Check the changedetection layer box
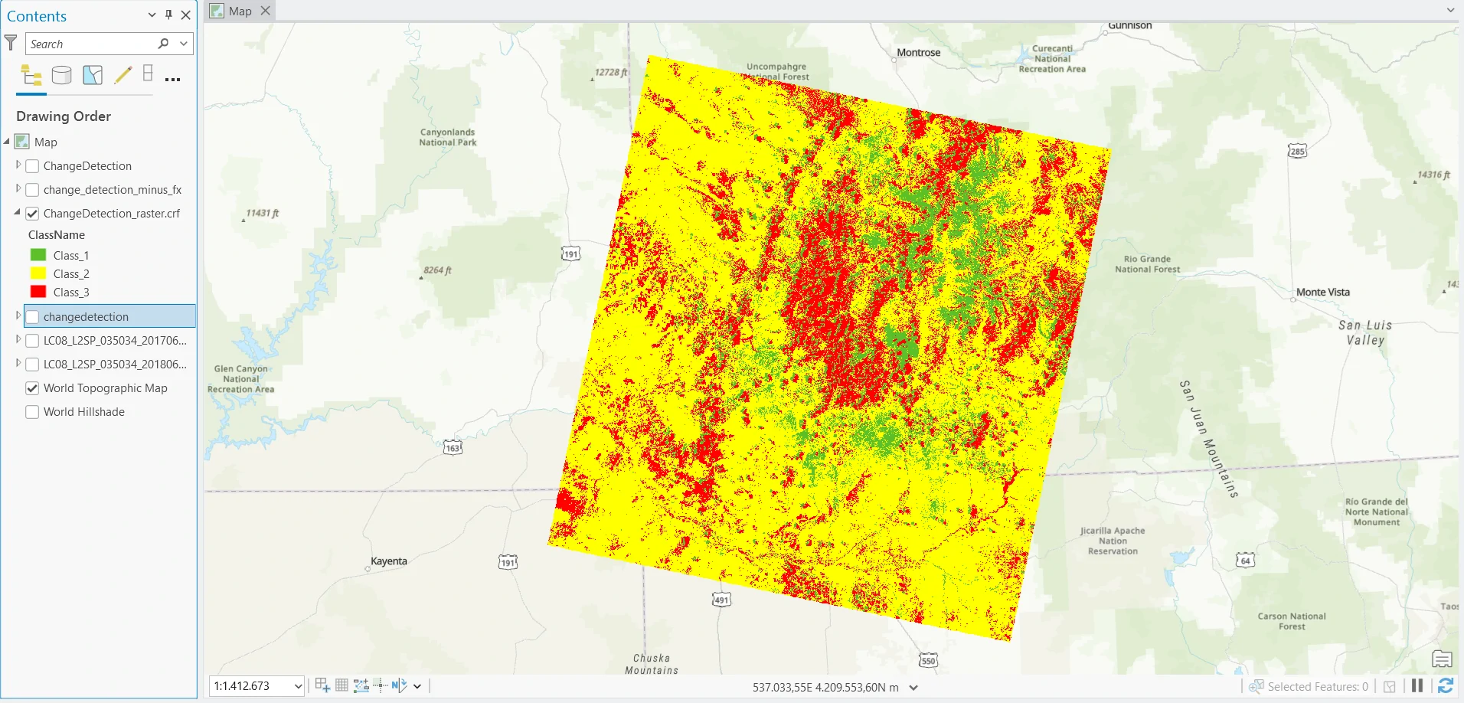Screen dimensions: 1464x703 pos(32,317)
